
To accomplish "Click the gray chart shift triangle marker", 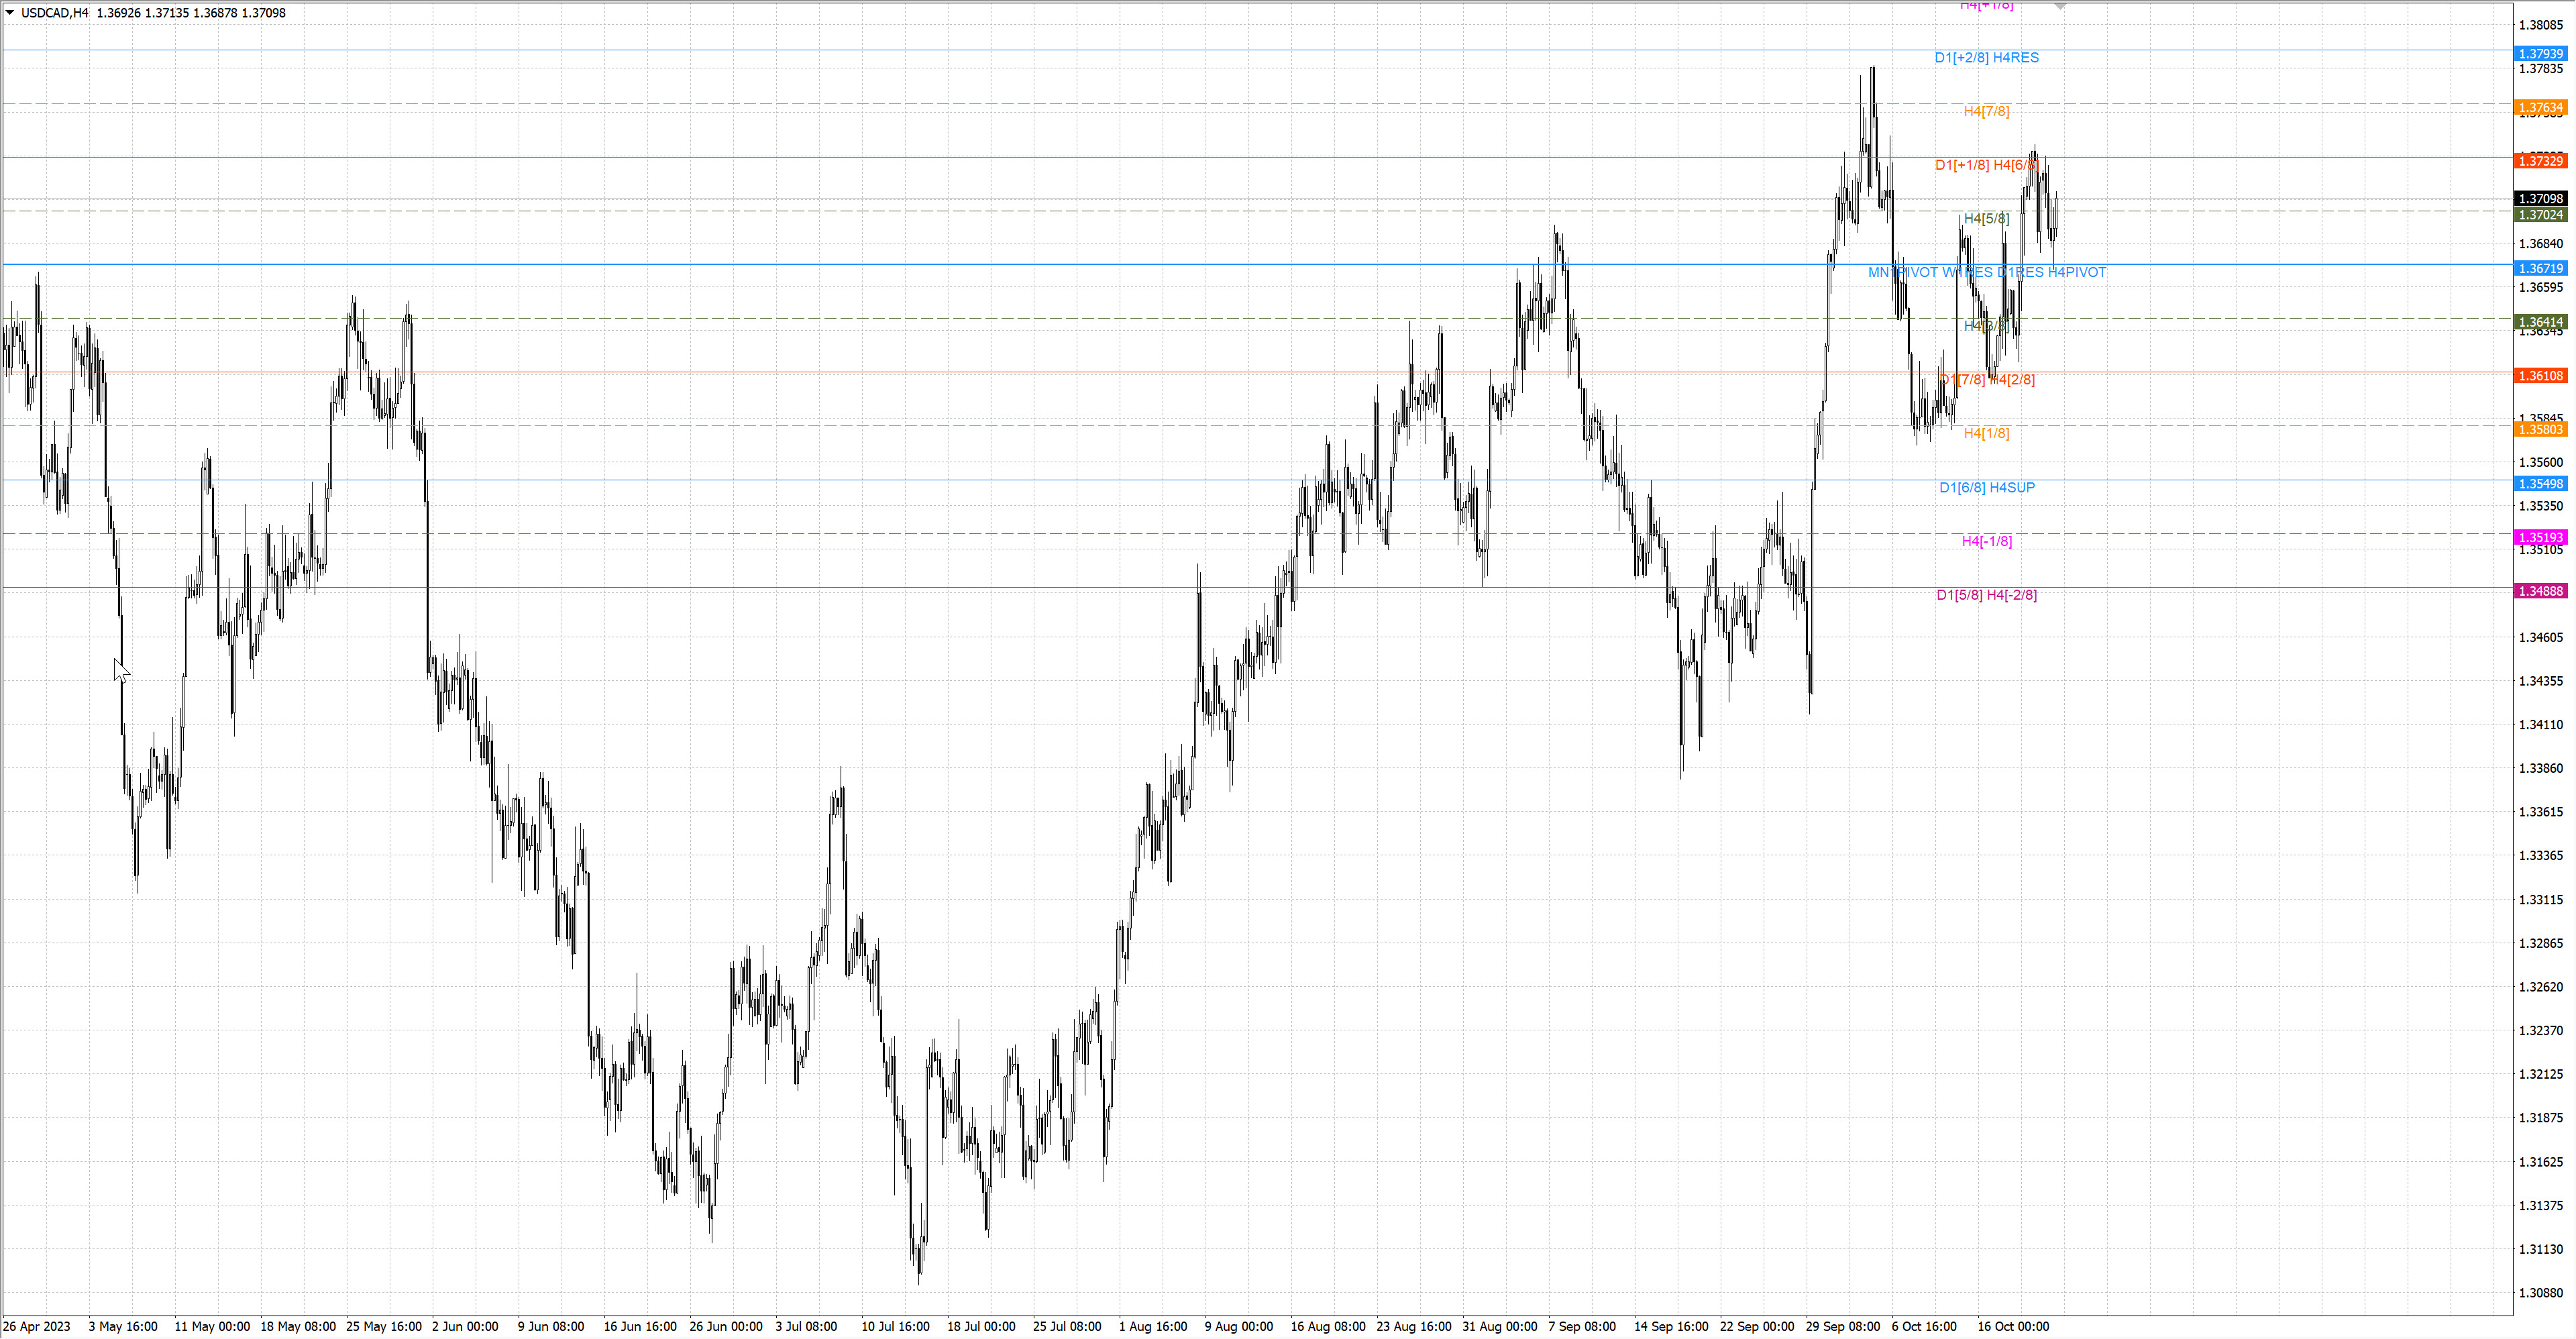I will coord(2060,6).
